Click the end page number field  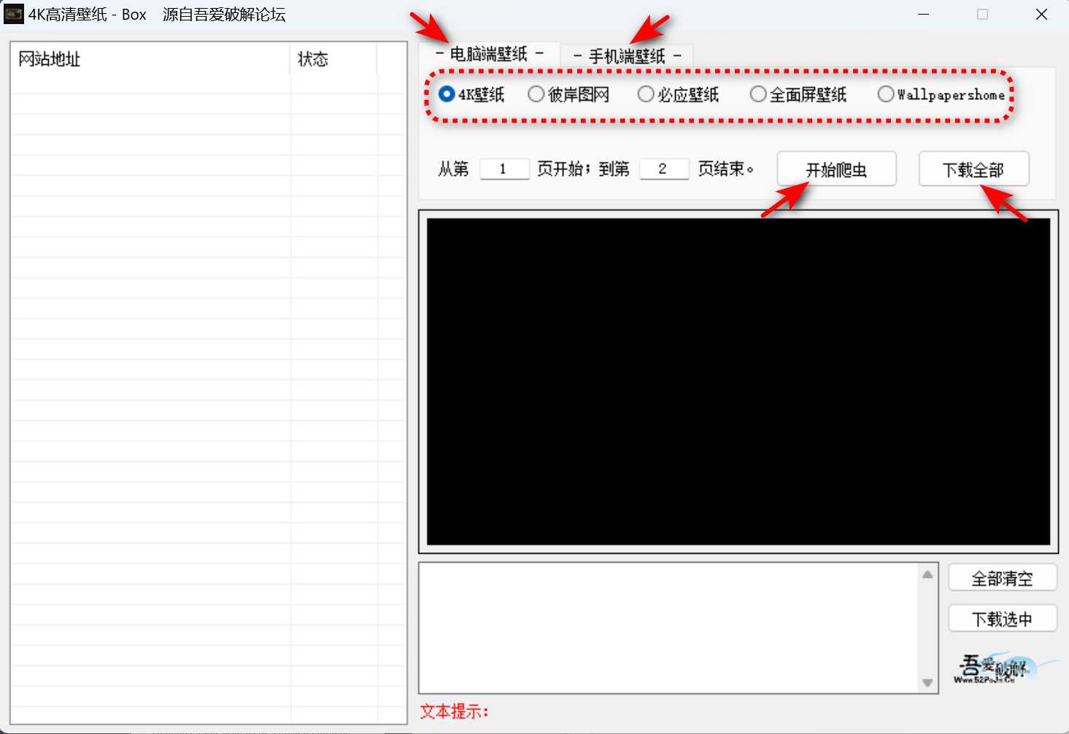pos(663,169)
